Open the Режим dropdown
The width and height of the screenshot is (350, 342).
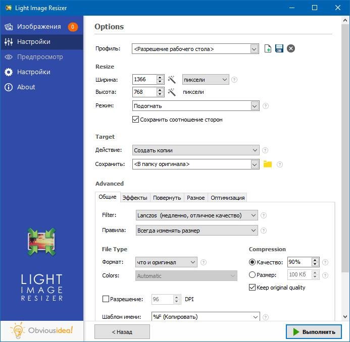pos(196,105)
